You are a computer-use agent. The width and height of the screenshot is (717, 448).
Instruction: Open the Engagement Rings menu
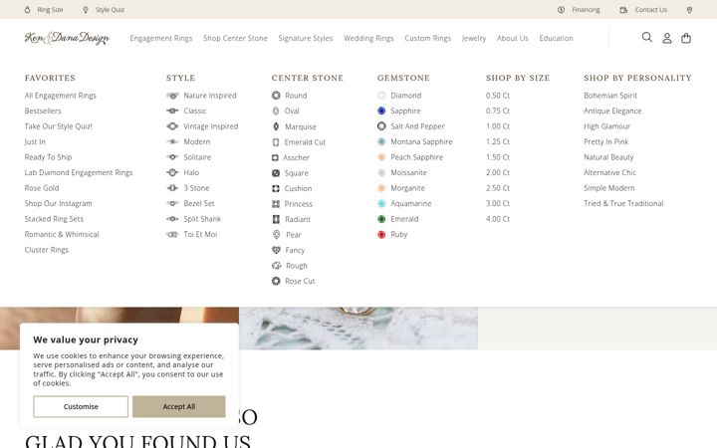(x=161, y=39)
